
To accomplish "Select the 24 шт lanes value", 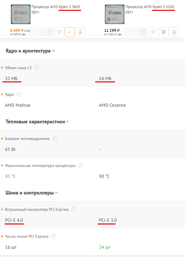I will 105,247.
